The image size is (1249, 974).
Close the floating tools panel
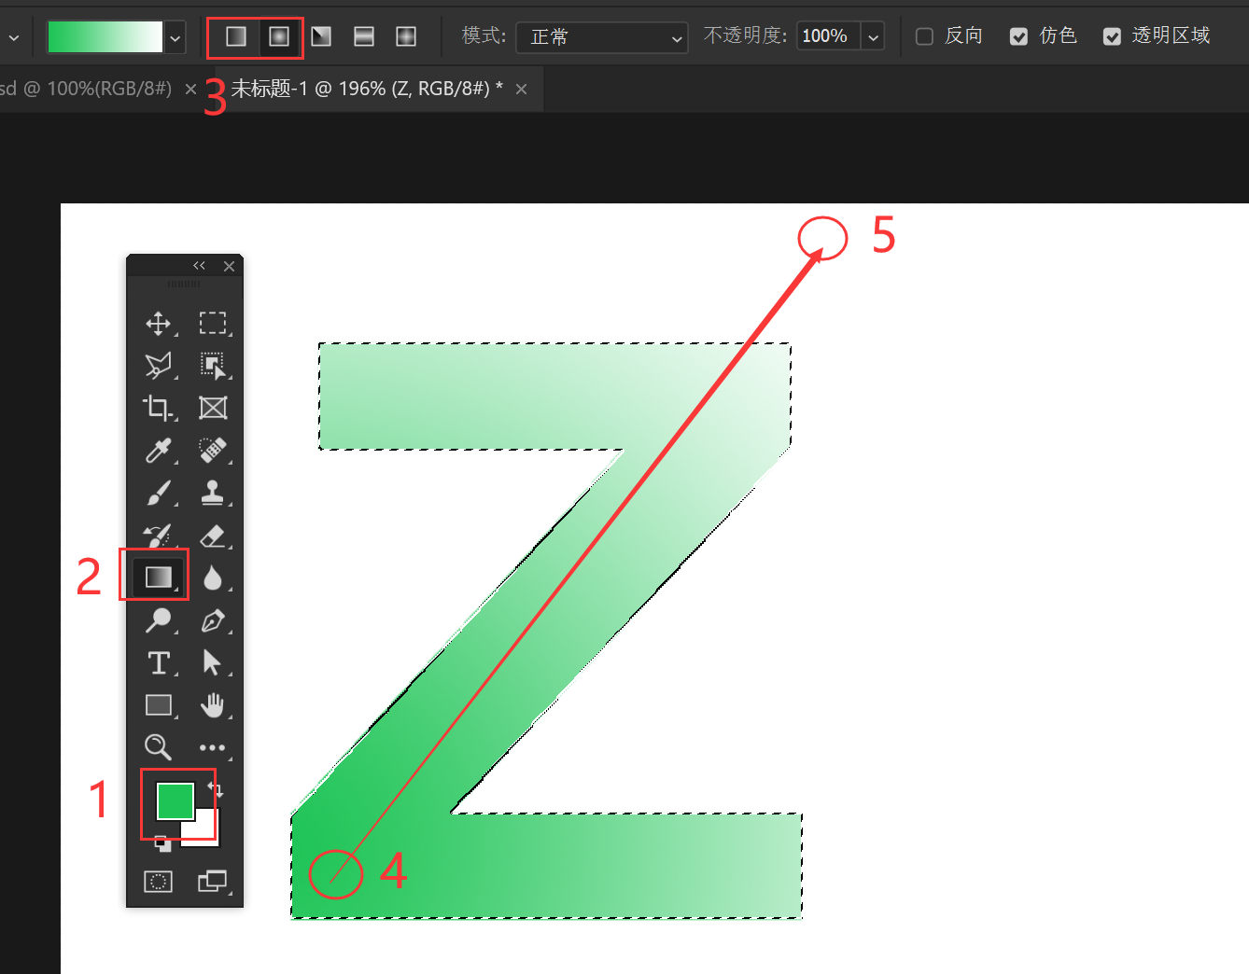pos(229,266)
